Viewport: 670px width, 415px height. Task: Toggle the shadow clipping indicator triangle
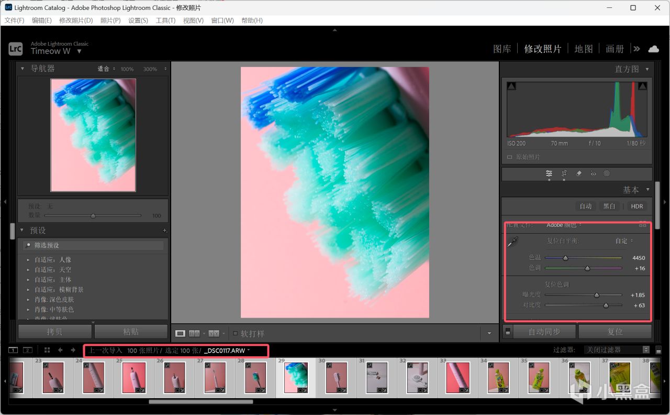click(511, 86)
